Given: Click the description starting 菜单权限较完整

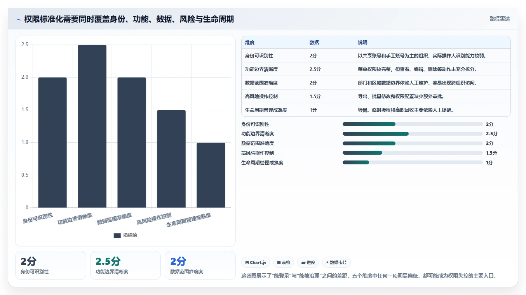Looking at the screenshot, I should tap(417, 69).
